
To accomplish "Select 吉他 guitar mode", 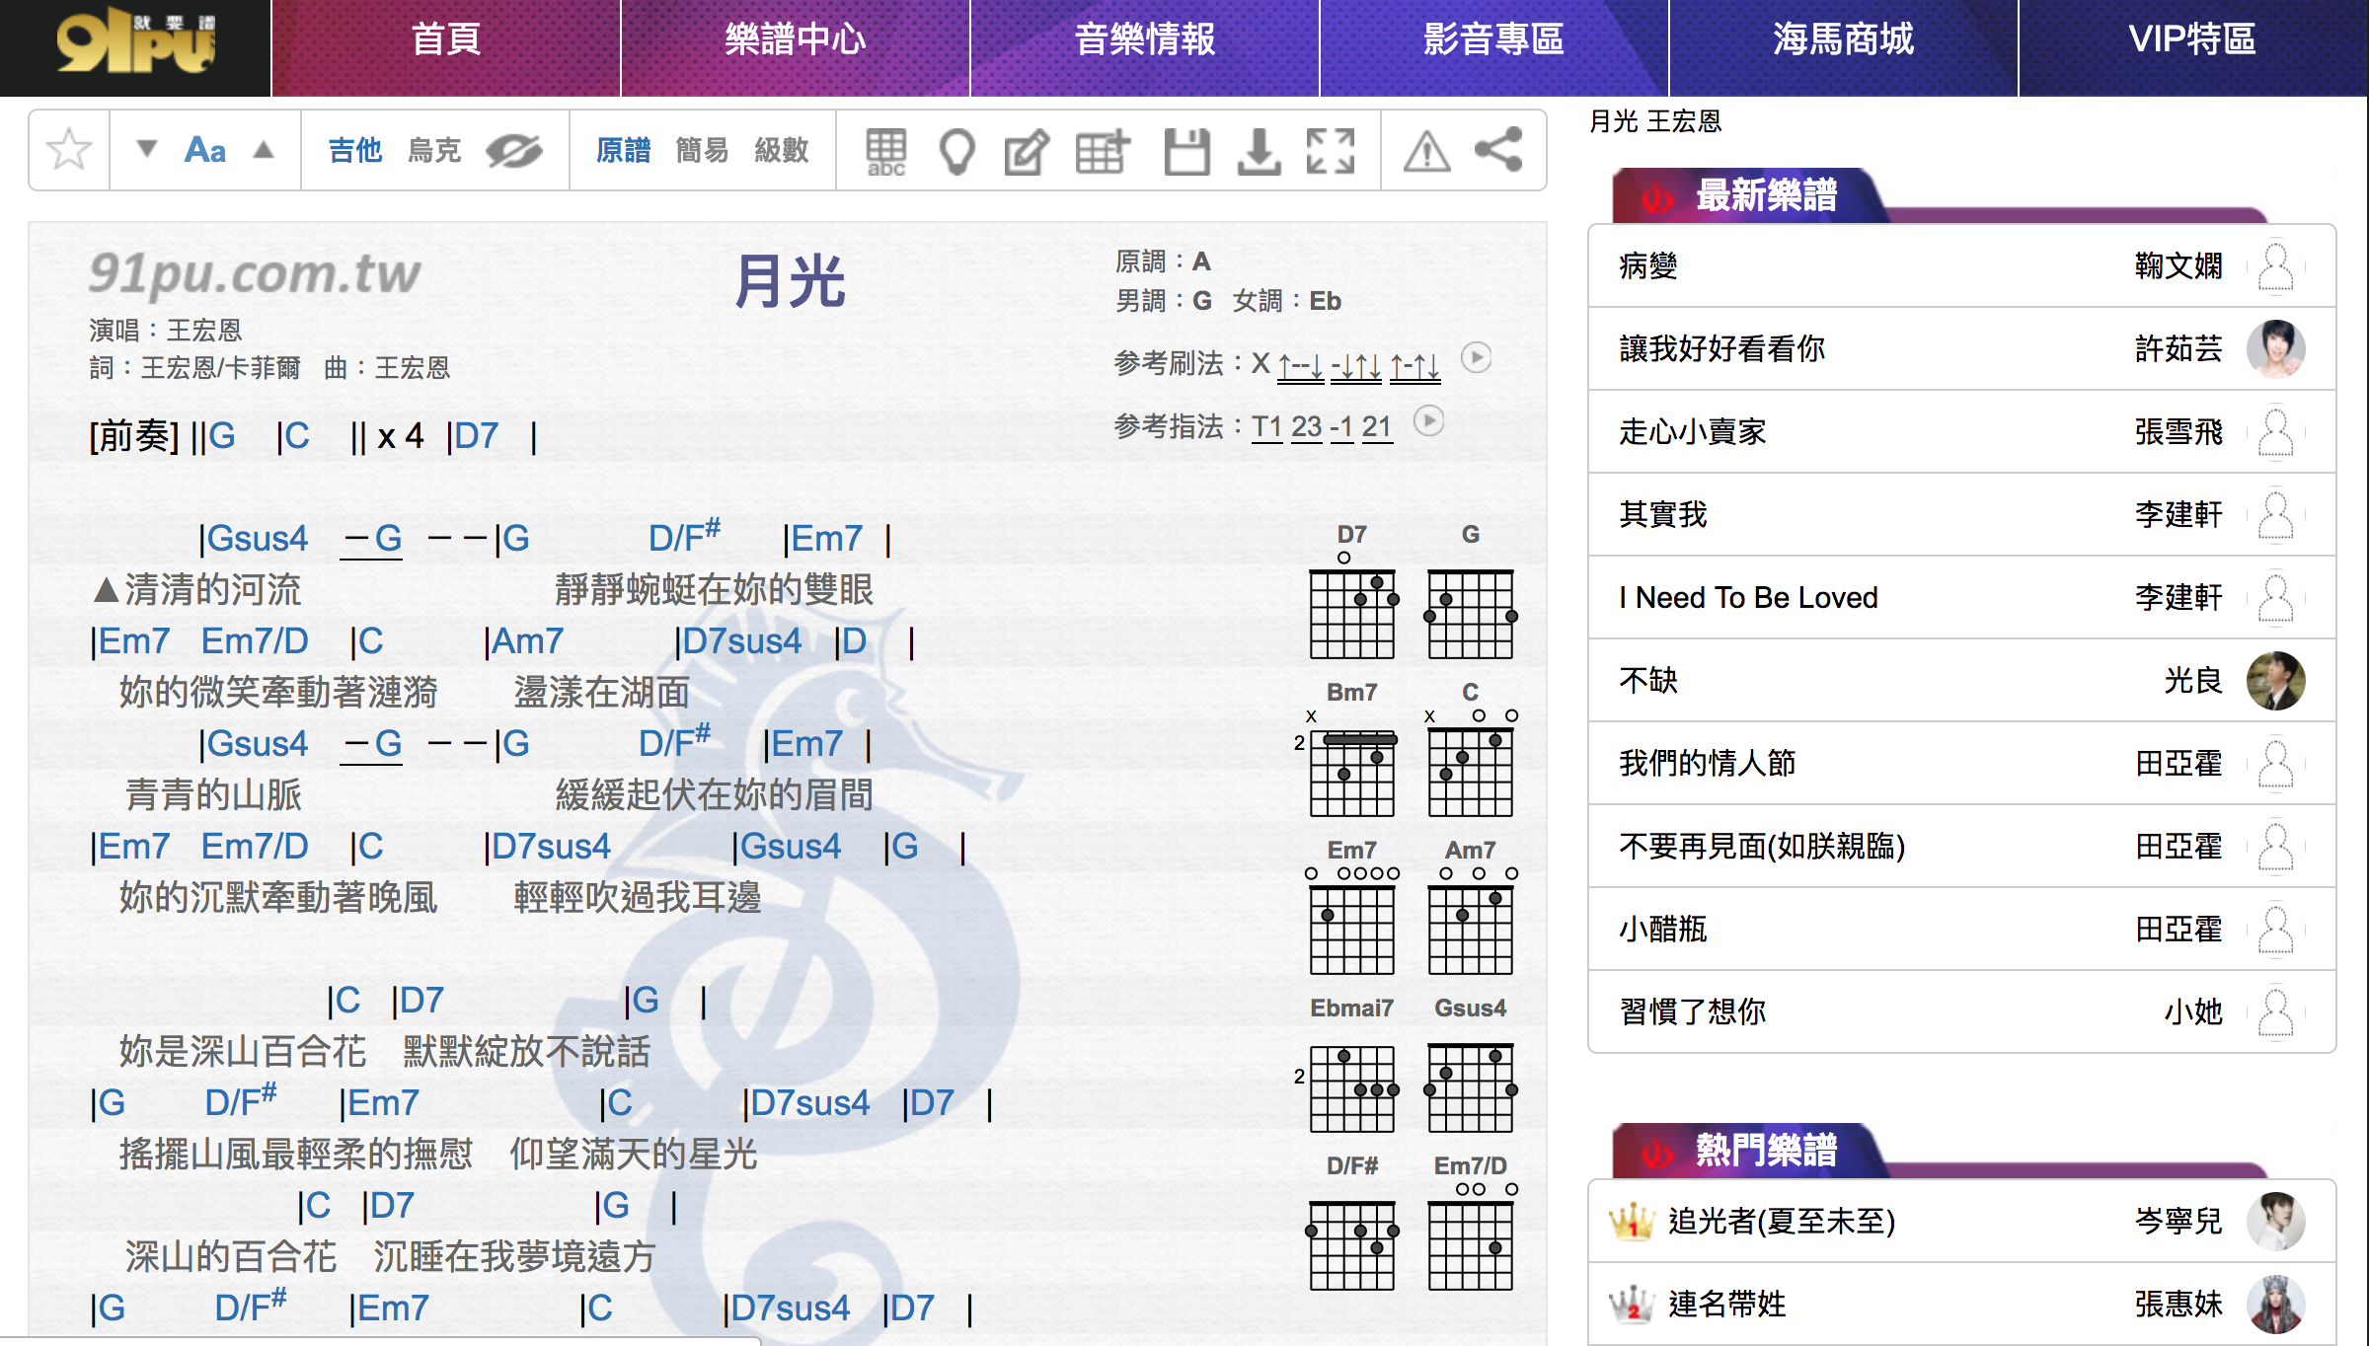I will pyautogui.click(x=355, y=150).
